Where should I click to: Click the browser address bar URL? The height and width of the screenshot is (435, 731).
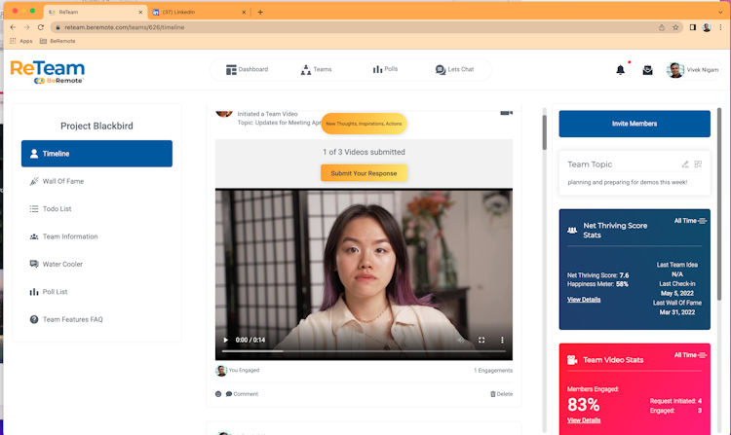[125, 27]
